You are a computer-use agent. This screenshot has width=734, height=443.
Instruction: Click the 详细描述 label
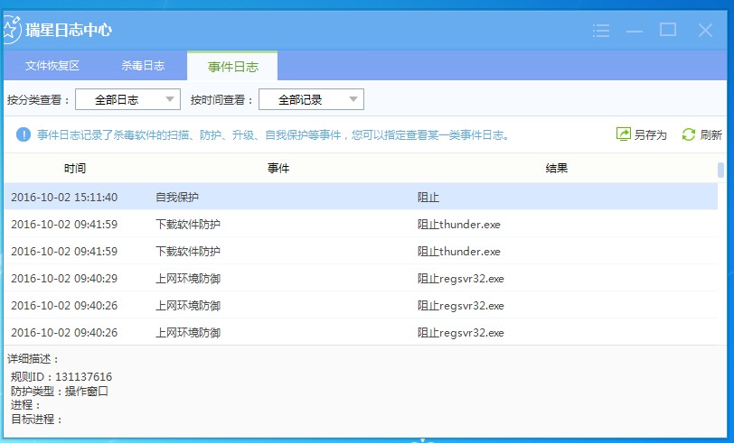tap(33, 359)
